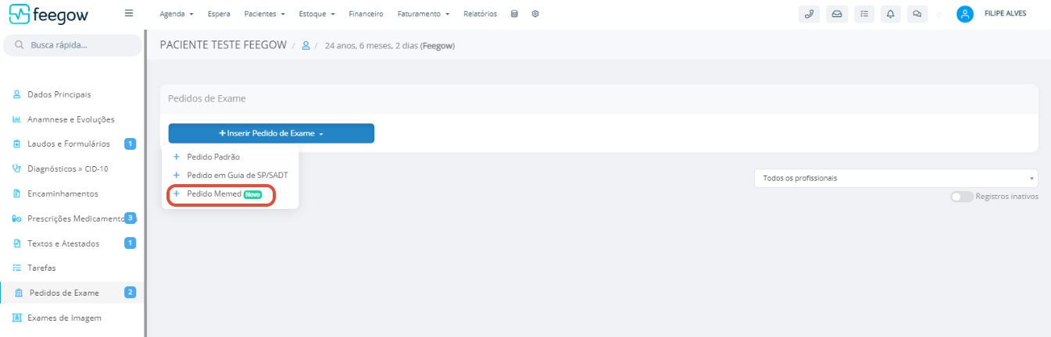Open the inbox tray icon button

pos(836,14)
